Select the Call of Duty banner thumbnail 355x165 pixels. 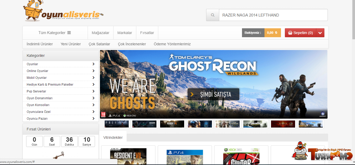coord(255,124)
